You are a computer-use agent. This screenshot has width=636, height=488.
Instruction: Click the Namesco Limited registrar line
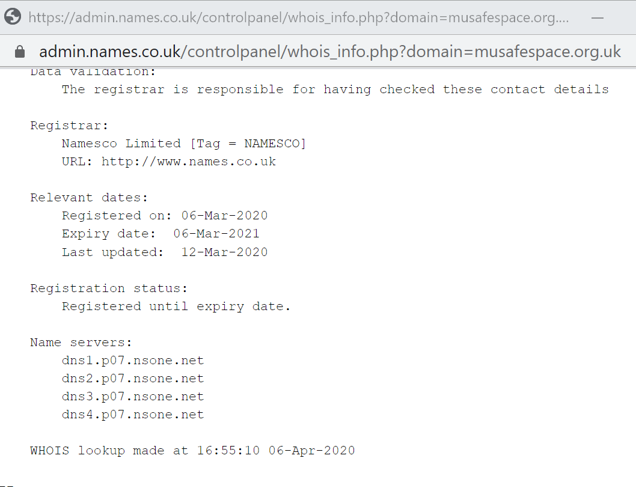[184, 144]
